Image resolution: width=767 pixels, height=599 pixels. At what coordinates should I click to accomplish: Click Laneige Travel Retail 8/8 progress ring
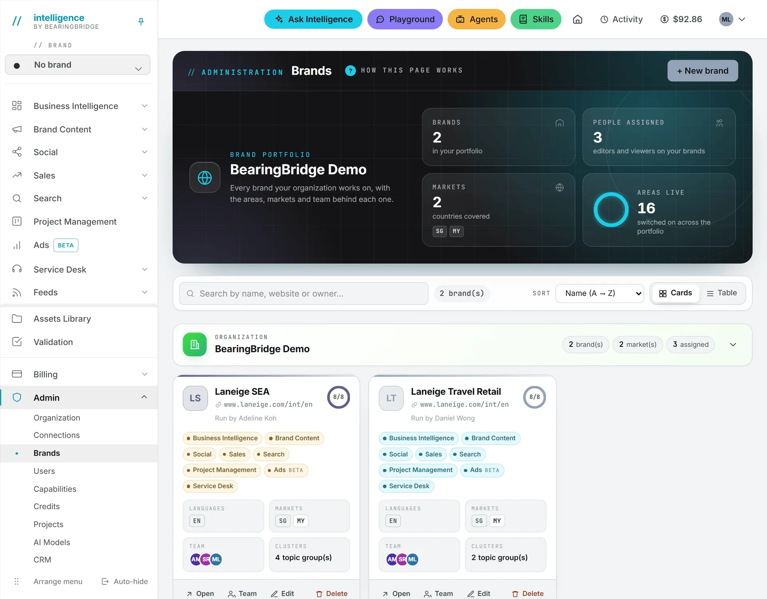(535, 397)
